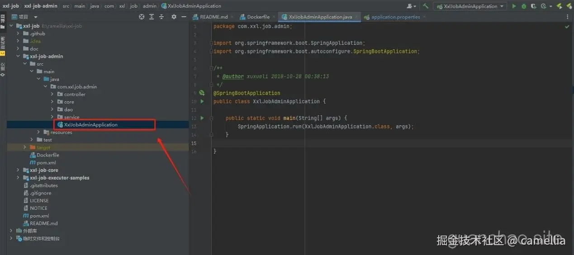Close the Dockerfile editor tab
The width and height of the screenshot is (574, 255).
[x=274, y=17]
